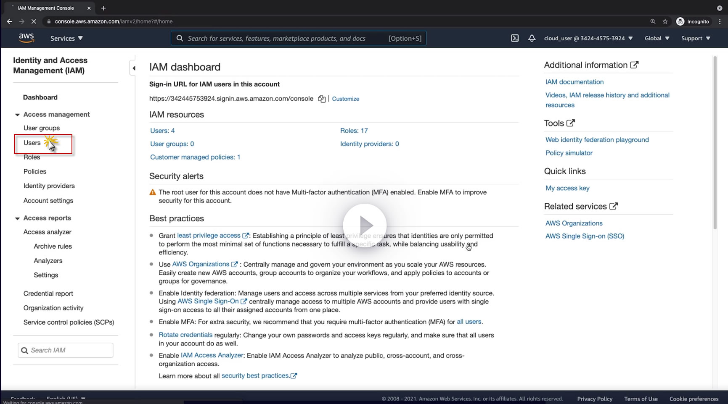Open the Policy simulator link
Screen dimensions: 728x404
[x=569, y=153]
